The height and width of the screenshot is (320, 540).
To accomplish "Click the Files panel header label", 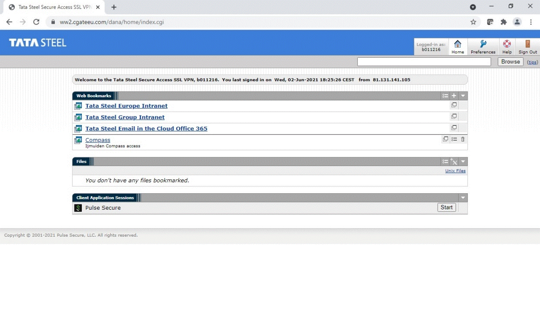I will [81, 162].
